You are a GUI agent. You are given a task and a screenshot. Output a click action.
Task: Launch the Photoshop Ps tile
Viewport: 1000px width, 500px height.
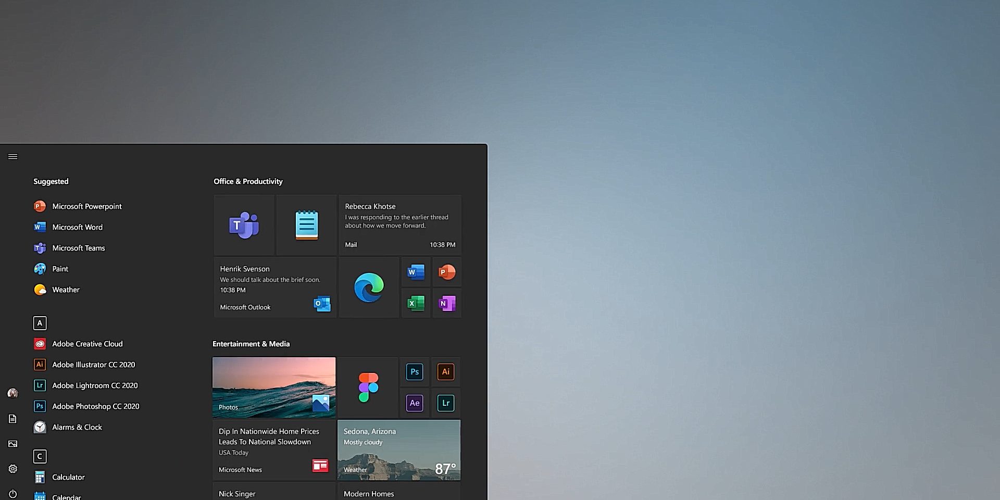[414, 371]
